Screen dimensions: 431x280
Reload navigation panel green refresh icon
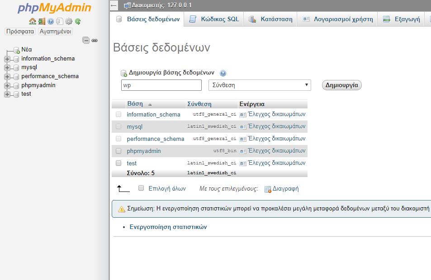(78, 21)
